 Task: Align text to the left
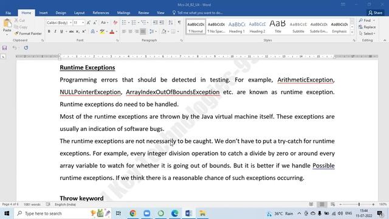pos(124,32)
